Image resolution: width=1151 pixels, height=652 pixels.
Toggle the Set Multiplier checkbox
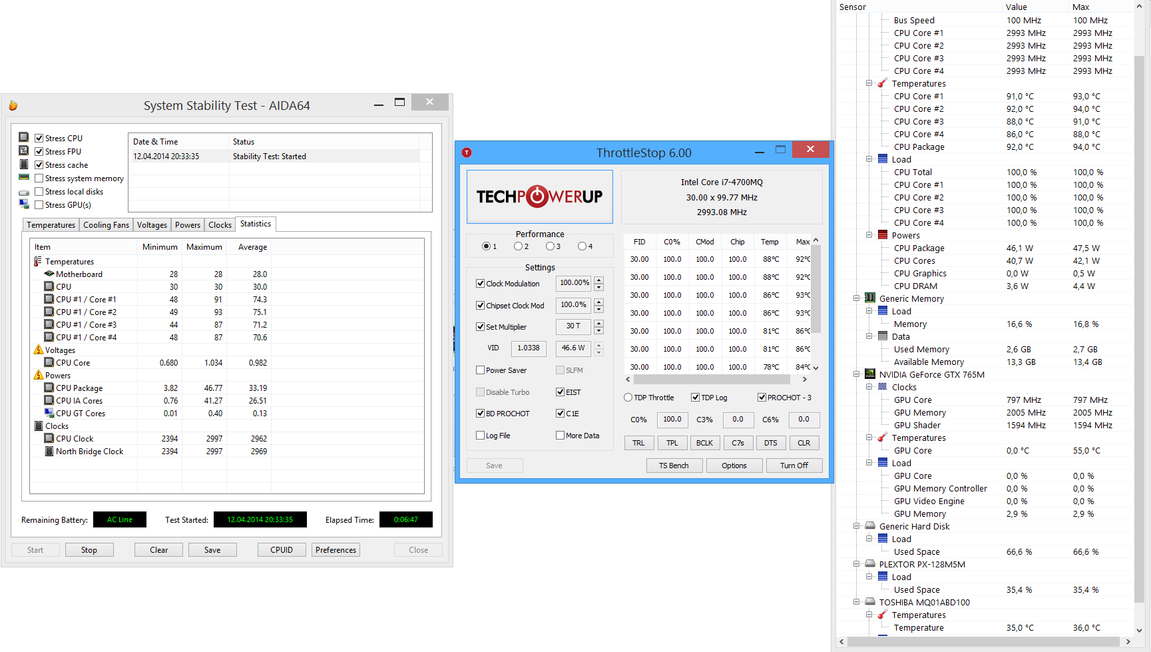[480, 326]
